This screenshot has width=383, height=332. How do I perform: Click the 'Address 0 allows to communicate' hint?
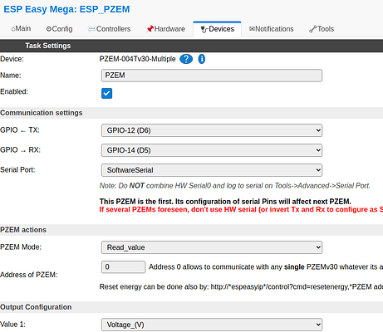point(266,267)
